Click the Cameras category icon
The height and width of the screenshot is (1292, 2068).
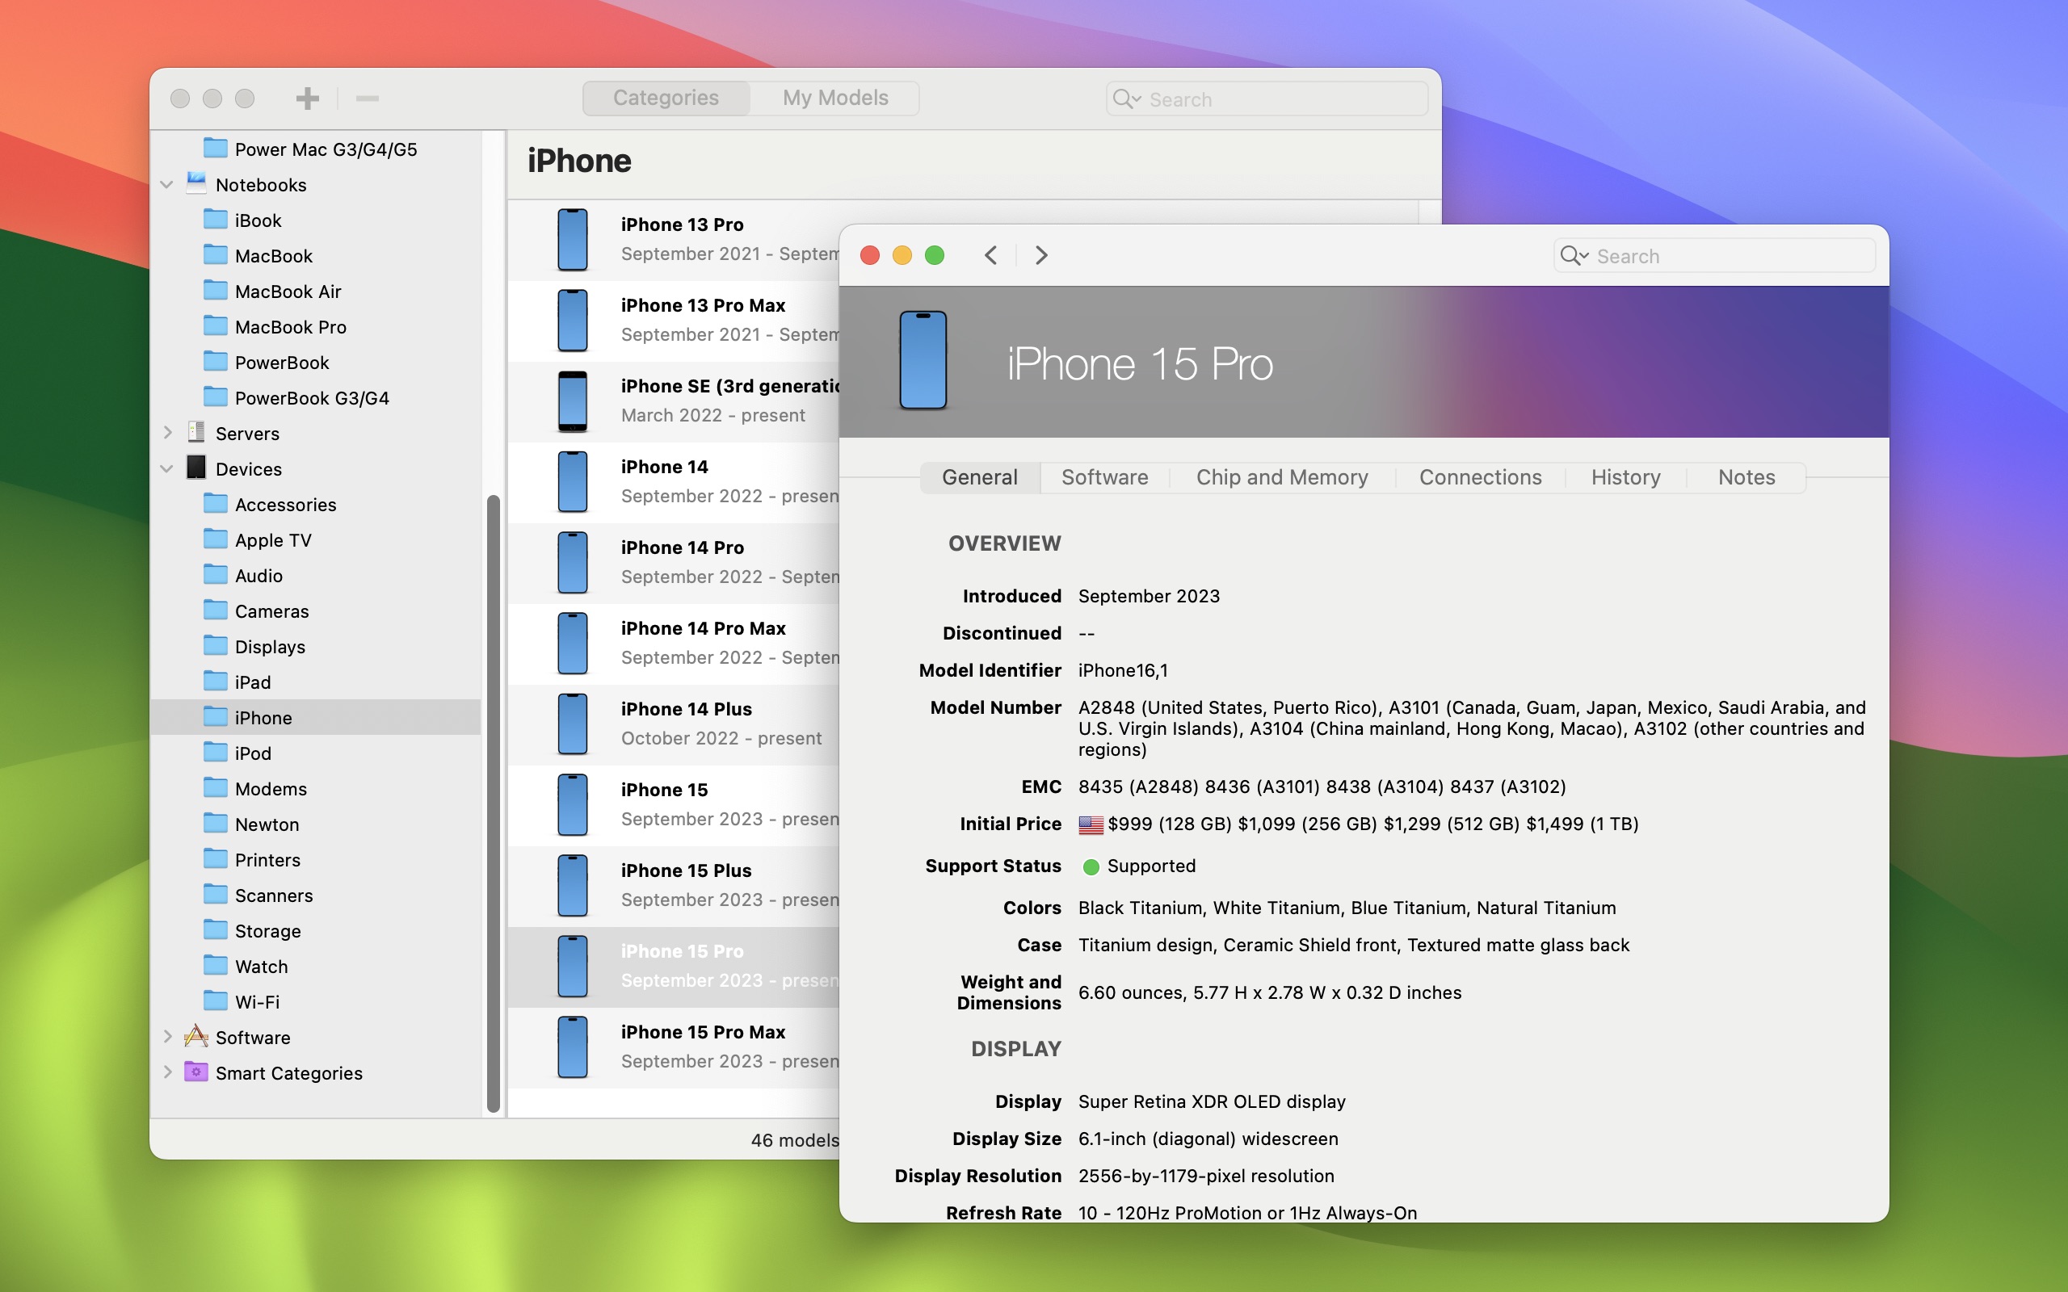point(213,610)
